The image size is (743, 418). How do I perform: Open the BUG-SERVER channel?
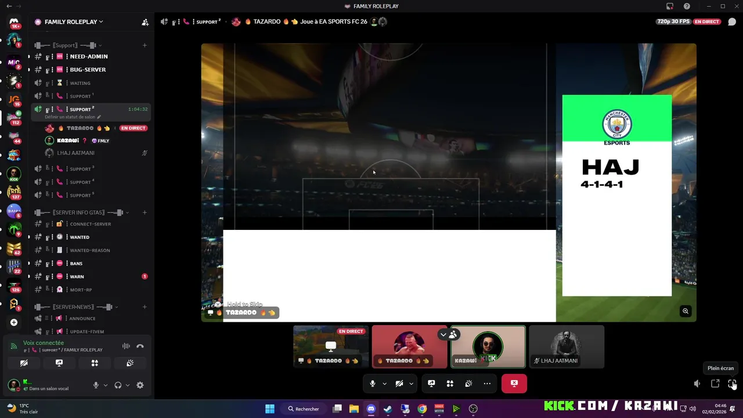pos(89,70)
